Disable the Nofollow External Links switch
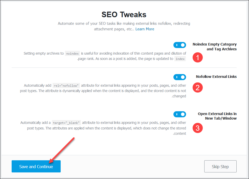 click(x=179, y=77)
